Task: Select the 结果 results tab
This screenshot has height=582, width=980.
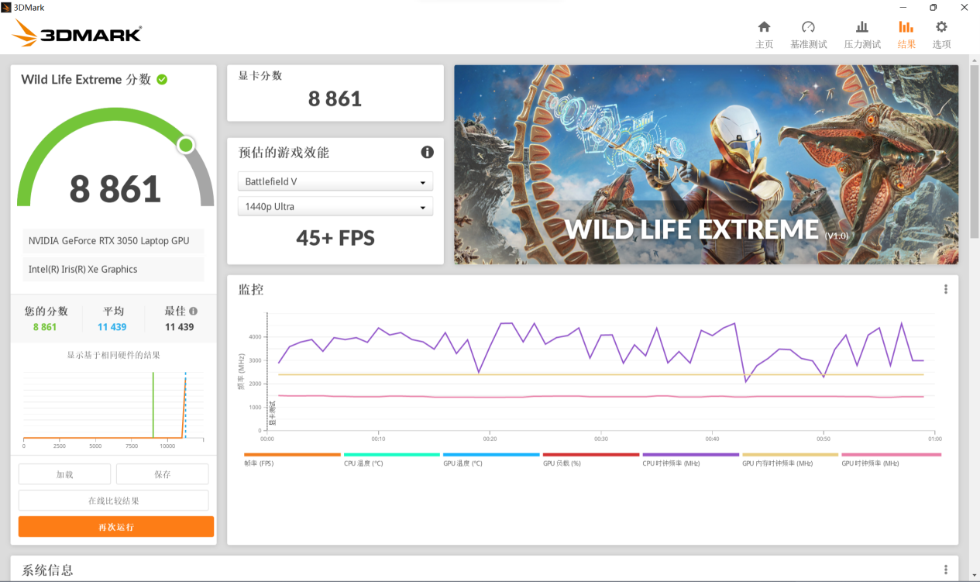Action: pyautogui.click(x=906, y=35)
